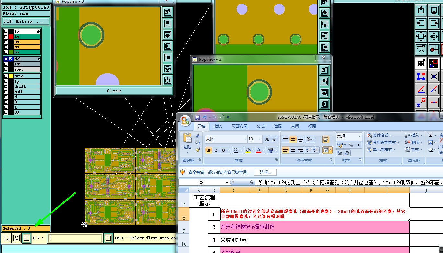Toggle the checkbox for layer ldi
443x253 pixels.
(x=6, y=64)
